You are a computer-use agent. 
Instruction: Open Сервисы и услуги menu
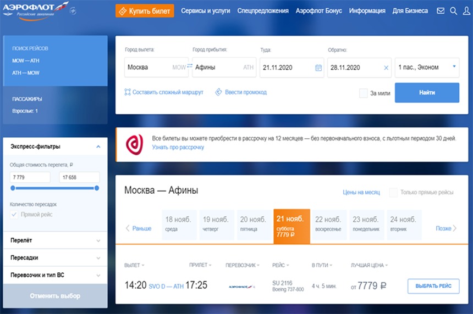[x=206, y=11]
